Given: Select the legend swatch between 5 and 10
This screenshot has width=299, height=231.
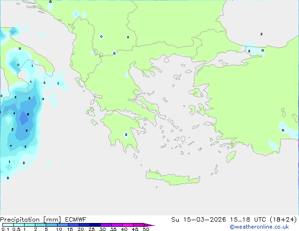Looking at the screenshot, I should point(51,225).
